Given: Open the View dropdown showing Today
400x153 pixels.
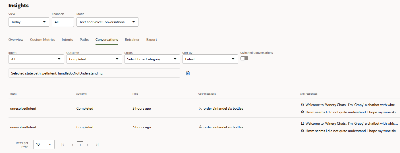Looking at the screenshot, I should (29, 22).
